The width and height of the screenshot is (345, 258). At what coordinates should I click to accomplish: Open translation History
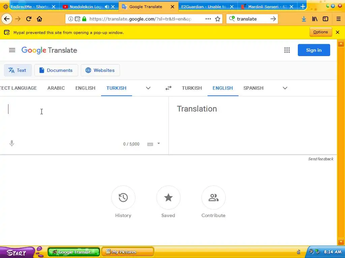pos(123,198)
